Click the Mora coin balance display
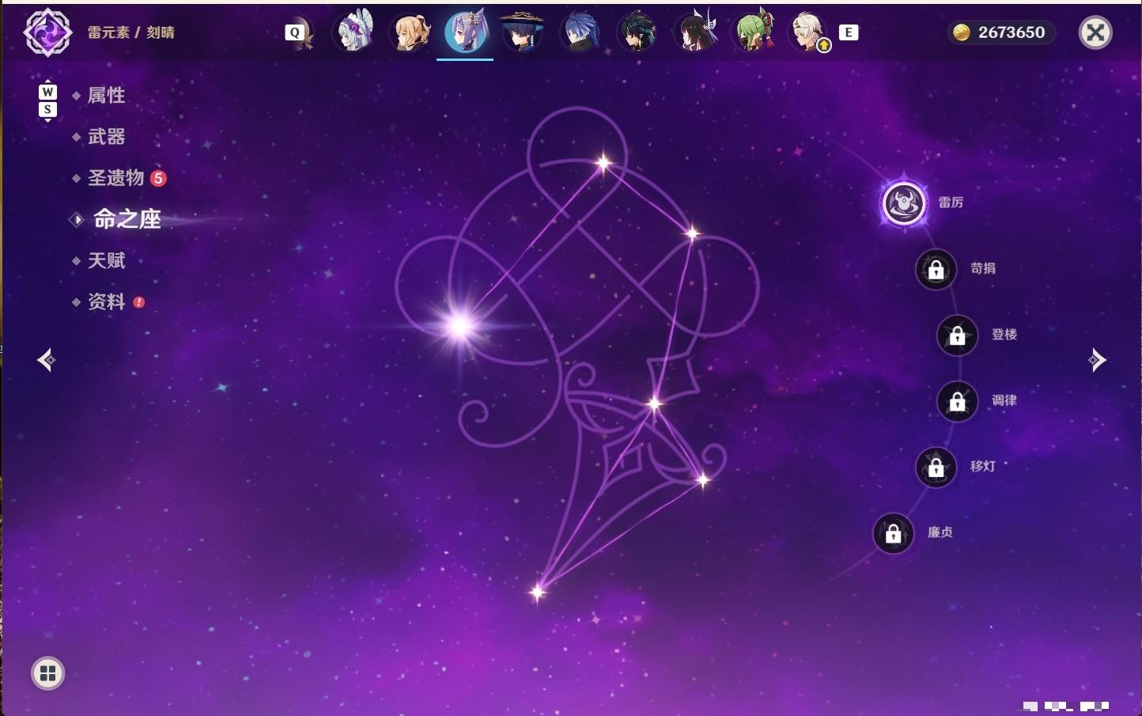 1000,32
